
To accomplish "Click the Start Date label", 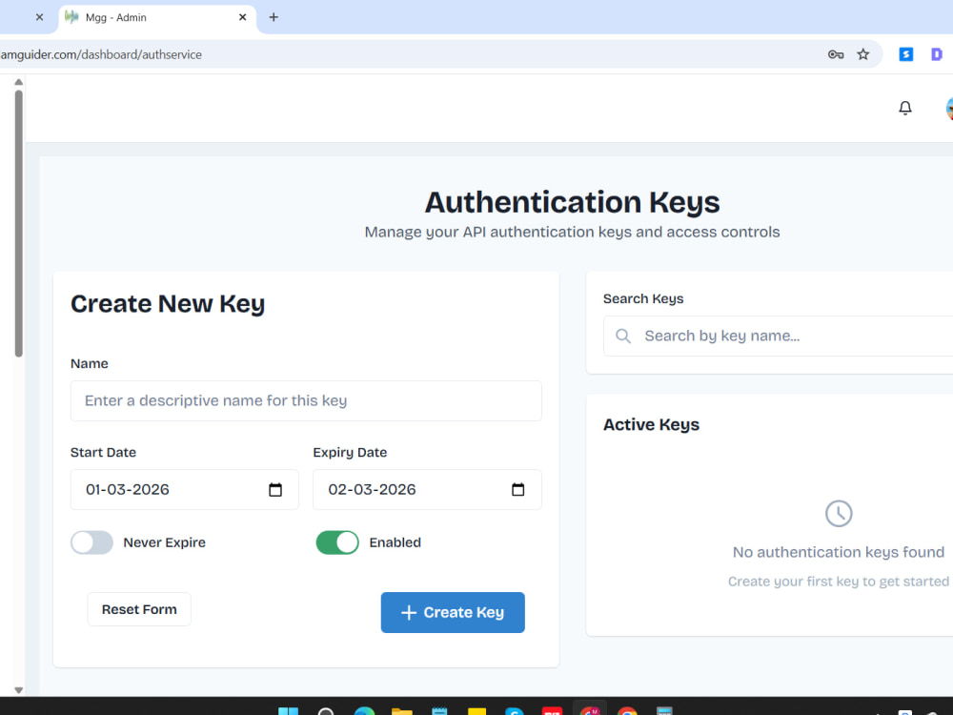I will [x=103, y=452].
